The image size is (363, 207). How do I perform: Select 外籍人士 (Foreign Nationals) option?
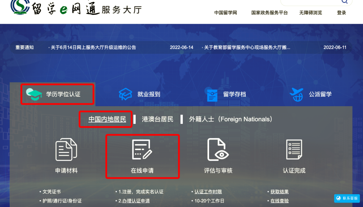(x=231, y=119)
